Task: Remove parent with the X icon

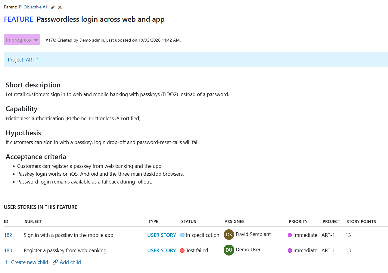Action: (60, 7)
